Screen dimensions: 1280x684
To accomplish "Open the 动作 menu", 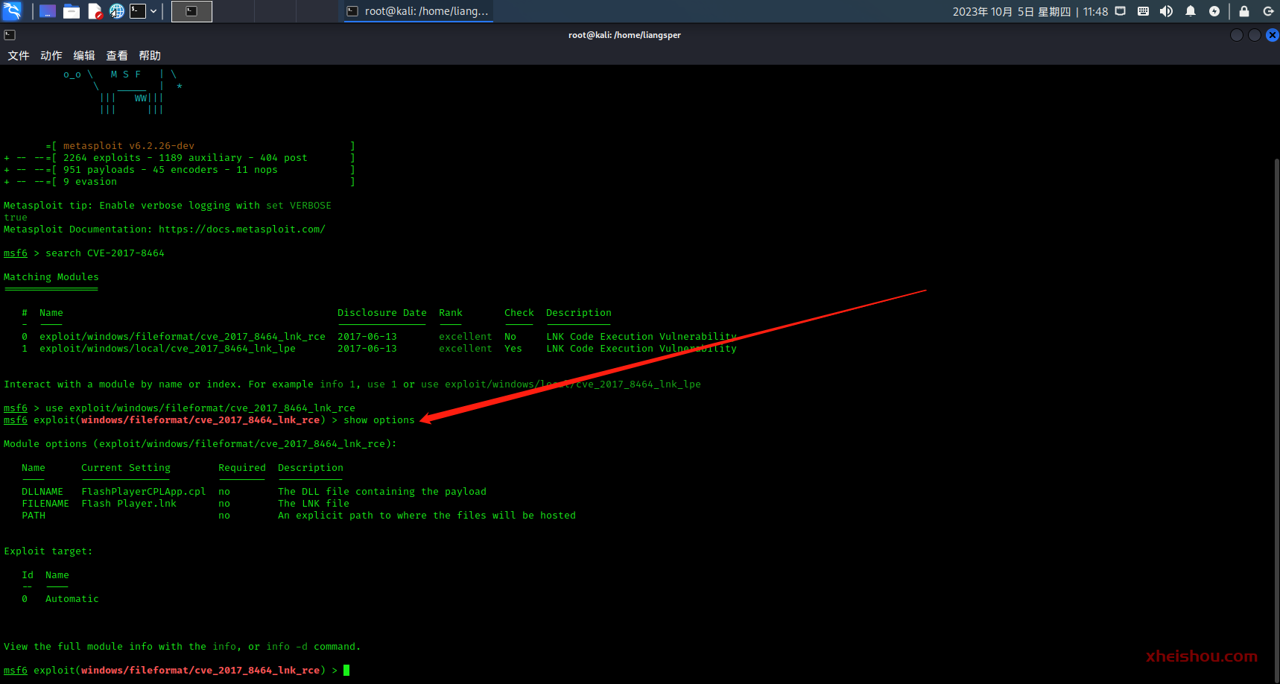I will (x=51, y=56).
